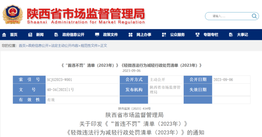Open the 政策文件 menu item

tap(110, 35)
